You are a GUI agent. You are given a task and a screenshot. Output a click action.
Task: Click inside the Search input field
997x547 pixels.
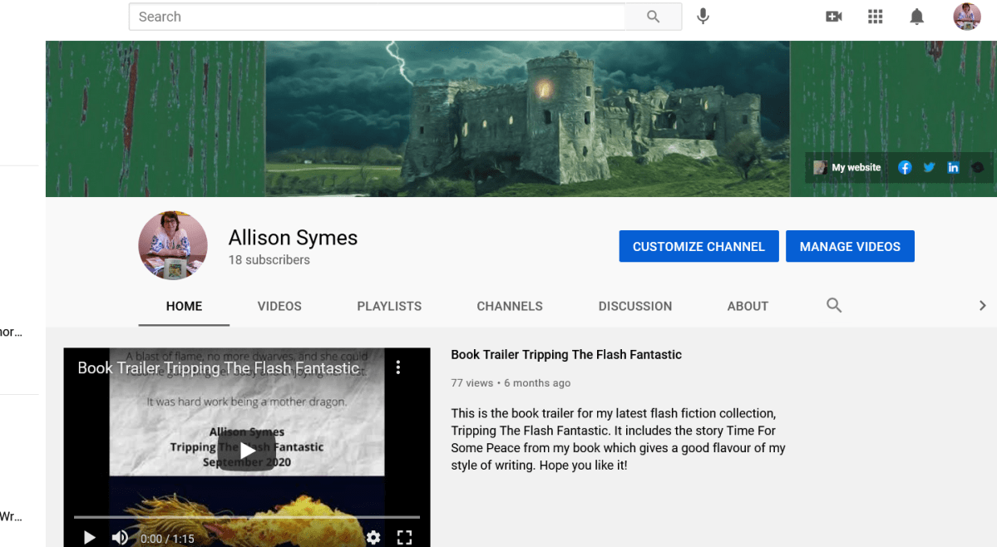click(376, 17)
